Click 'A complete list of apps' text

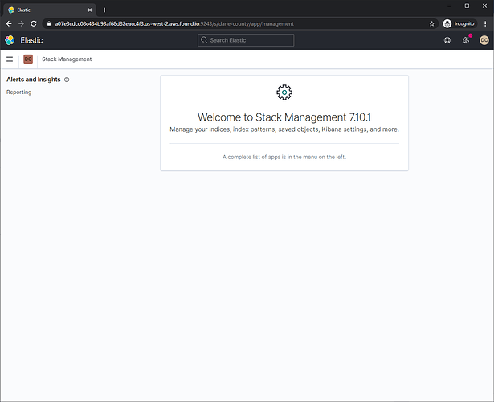point(284,157)
